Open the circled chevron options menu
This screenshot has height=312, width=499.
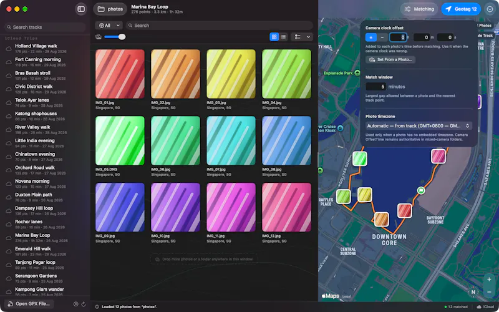click(x=490, y=9)
